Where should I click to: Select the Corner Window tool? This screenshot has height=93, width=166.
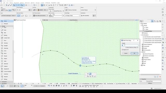(x=7, y=72)
